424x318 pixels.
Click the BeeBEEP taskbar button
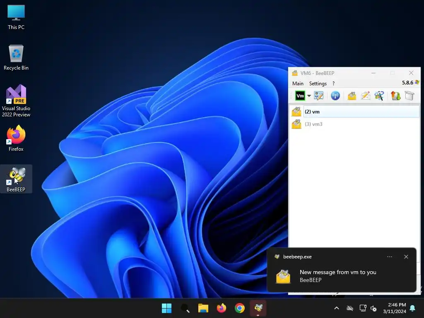click(258, 308)
